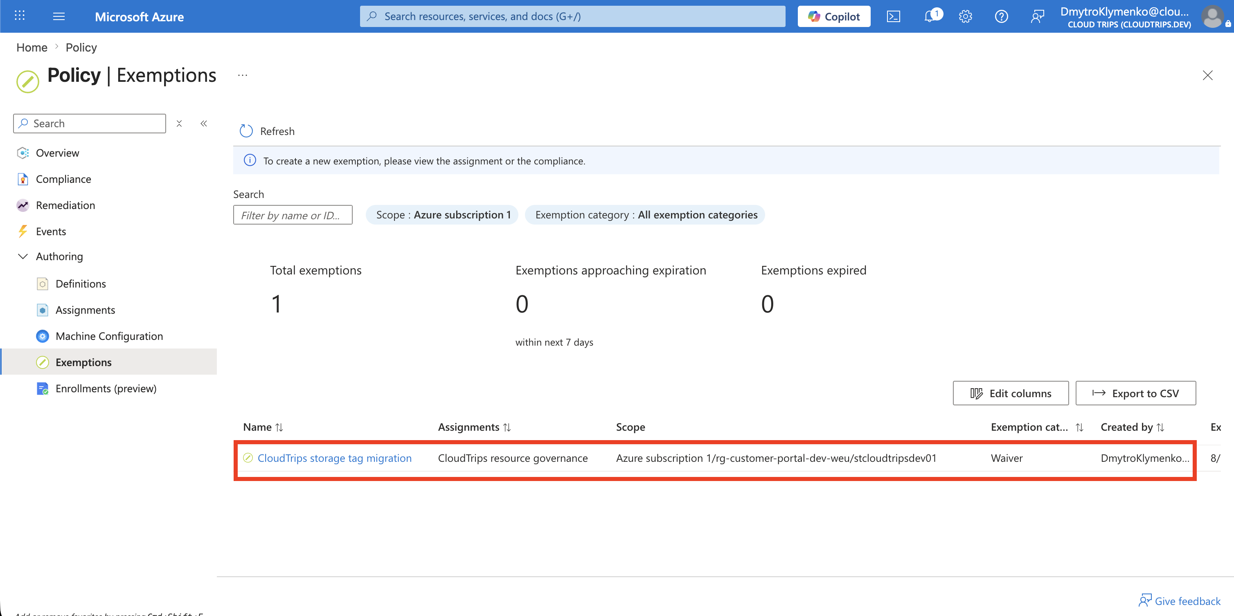Viewport: 1234px width, 616px height.
Task: Click Edit columns button
Action: pyautogui.click(x=1010, y=393)
